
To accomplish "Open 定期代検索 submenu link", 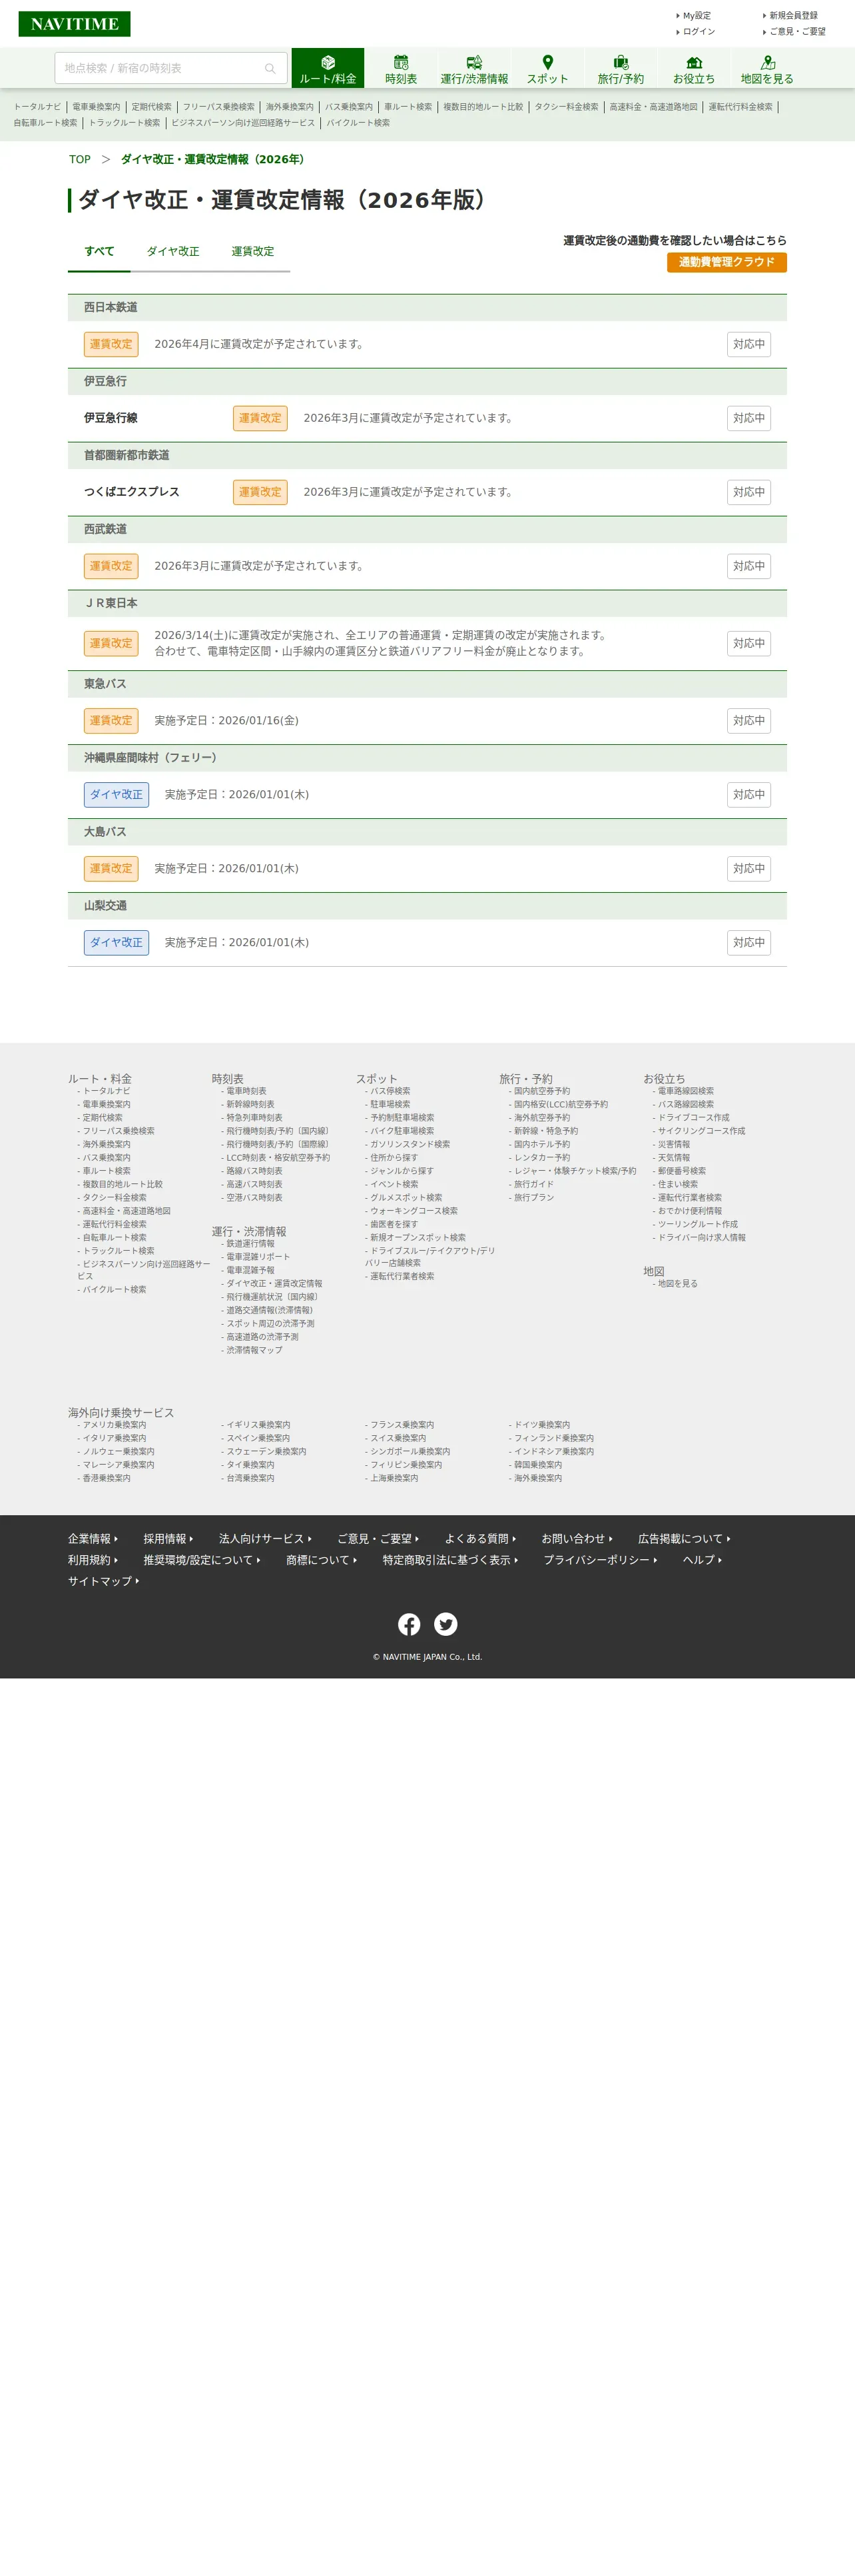I will click(x=152, y=107).
